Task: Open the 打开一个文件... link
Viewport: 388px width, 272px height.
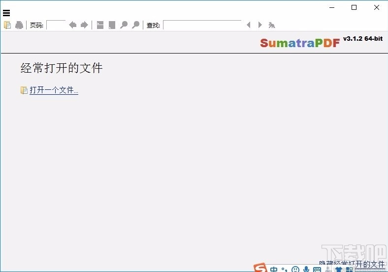Action: [54, 90]
